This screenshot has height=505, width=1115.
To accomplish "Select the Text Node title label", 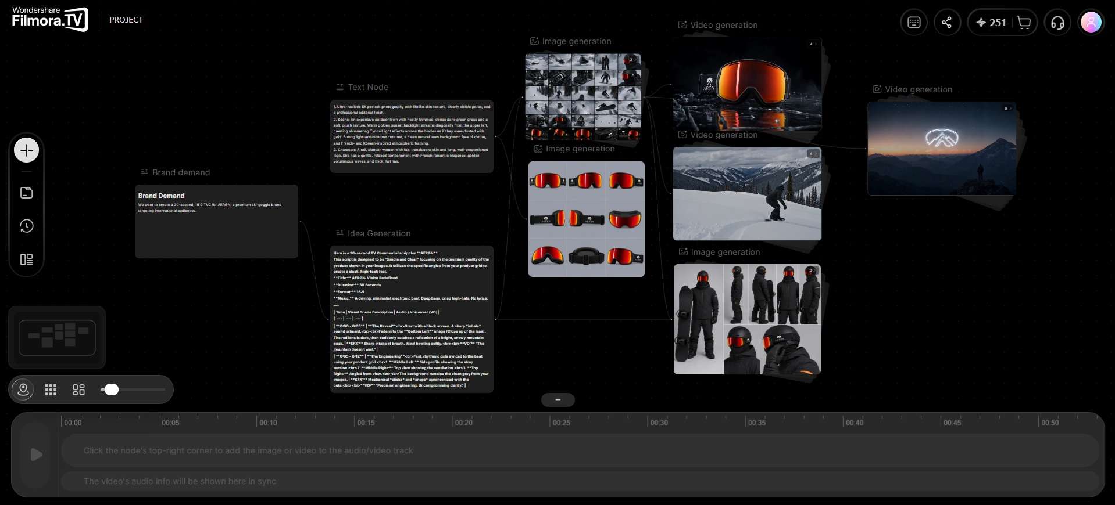I will click(368, 87).
